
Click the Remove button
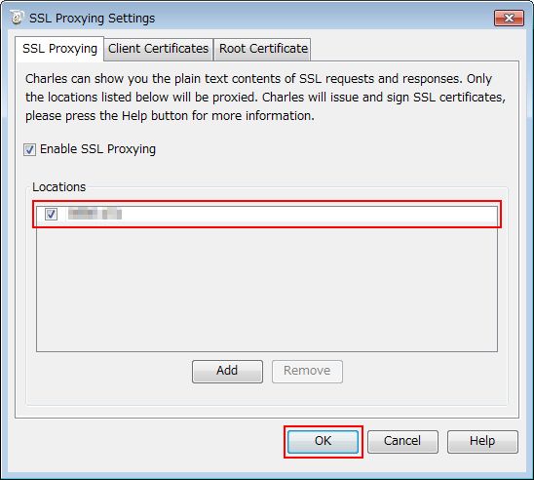[x=307, y=372]
